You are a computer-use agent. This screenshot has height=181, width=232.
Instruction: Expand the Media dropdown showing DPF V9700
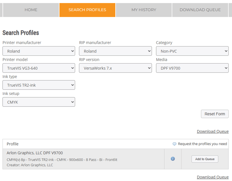point(192,68)
